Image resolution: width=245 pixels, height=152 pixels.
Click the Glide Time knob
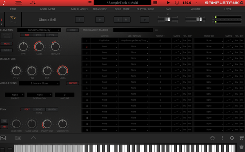click(x=16, y=124)
